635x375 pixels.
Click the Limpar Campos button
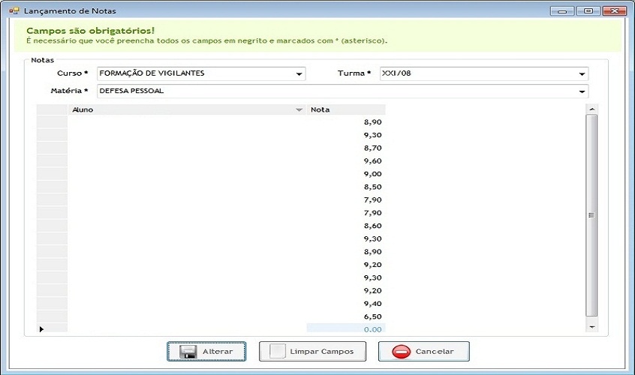[x=312, y=351]
